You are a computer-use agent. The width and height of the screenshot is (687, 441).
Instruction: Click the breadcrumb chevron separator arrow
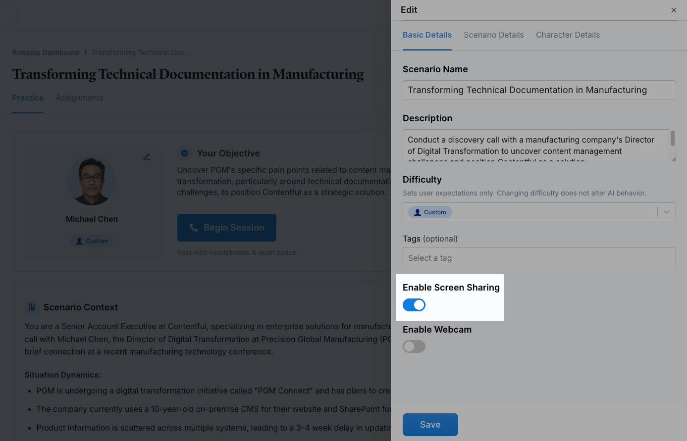(x=85, y=52)
